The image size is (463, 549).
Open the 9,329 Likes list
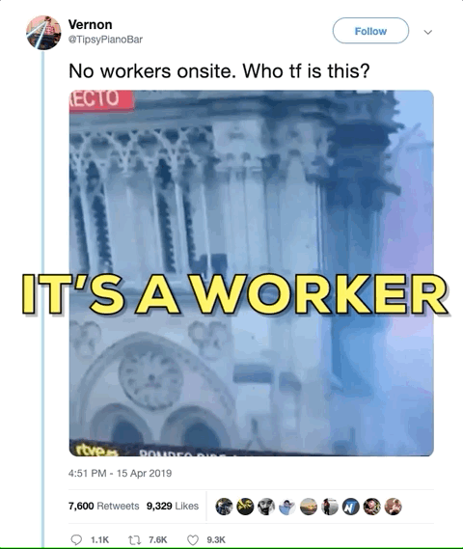(173, 506)
